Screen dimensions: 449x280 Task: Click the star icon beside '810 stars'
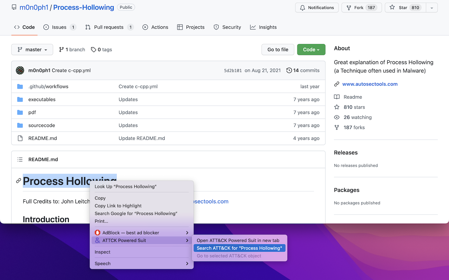pos(337,107)
